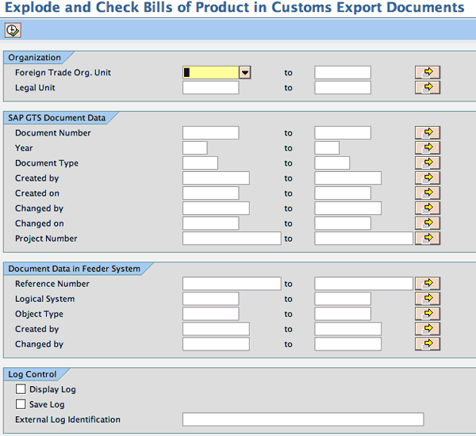Viewport: 476px width, 436px height.
Task: Click the Year from-value input field
Action: tap(194, 147)
